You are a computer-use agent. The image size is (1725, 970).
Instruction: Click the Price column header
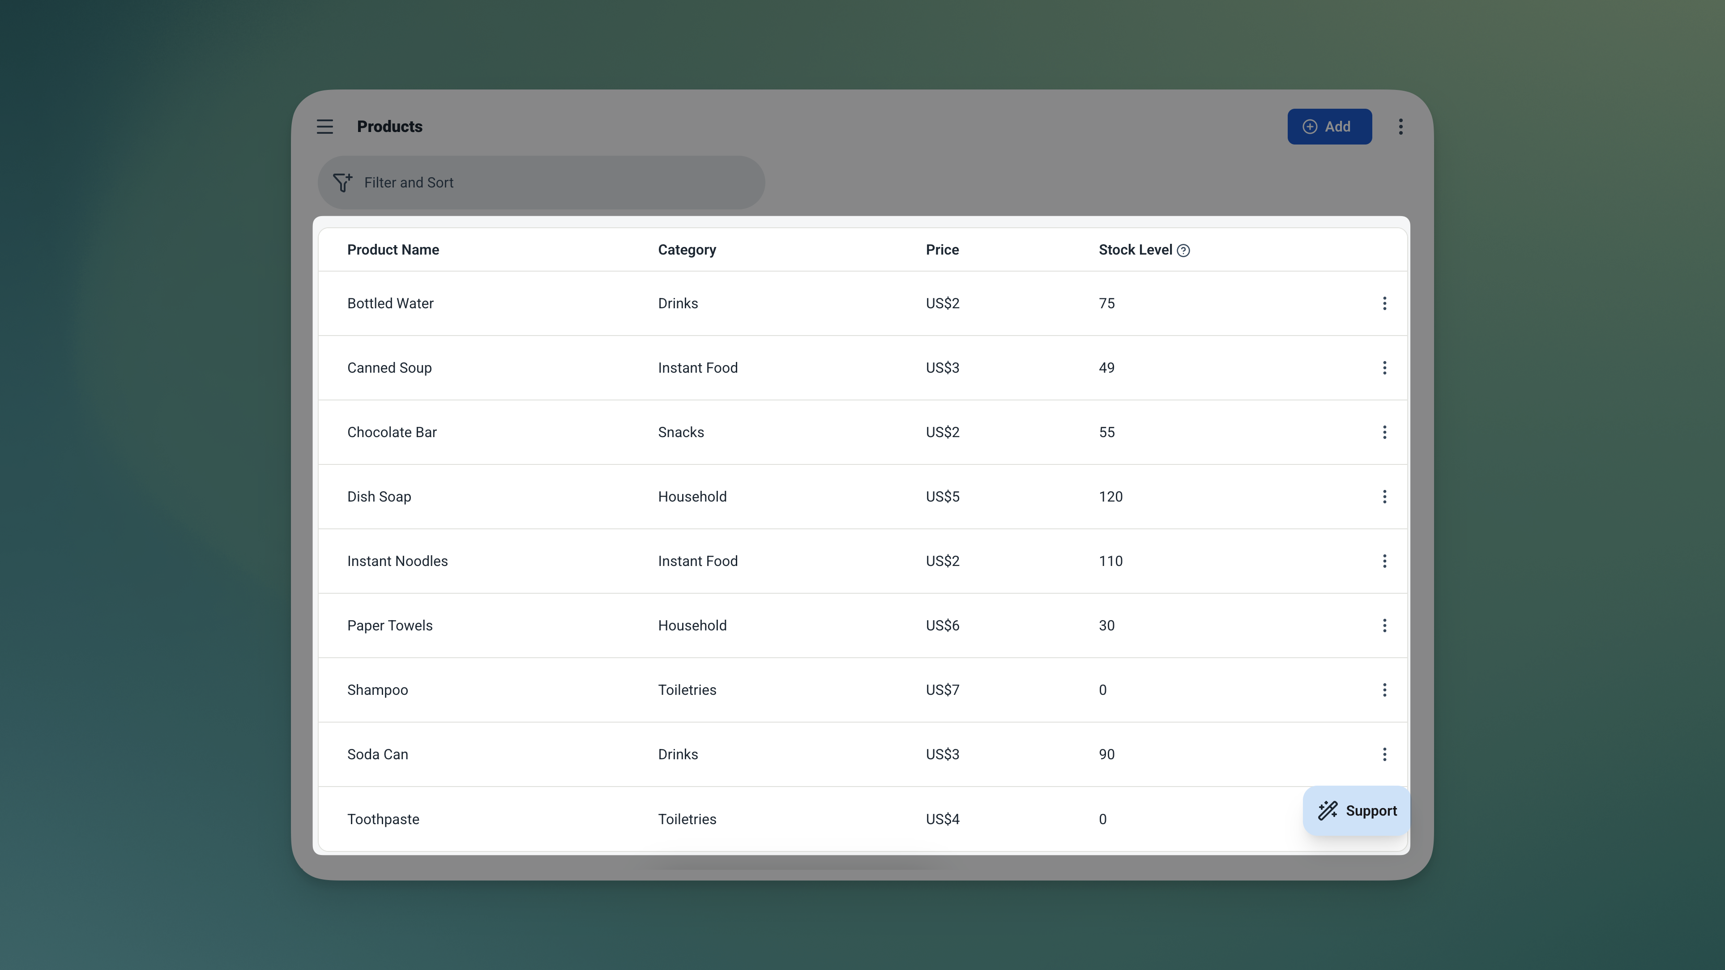(x=942, y=250)
